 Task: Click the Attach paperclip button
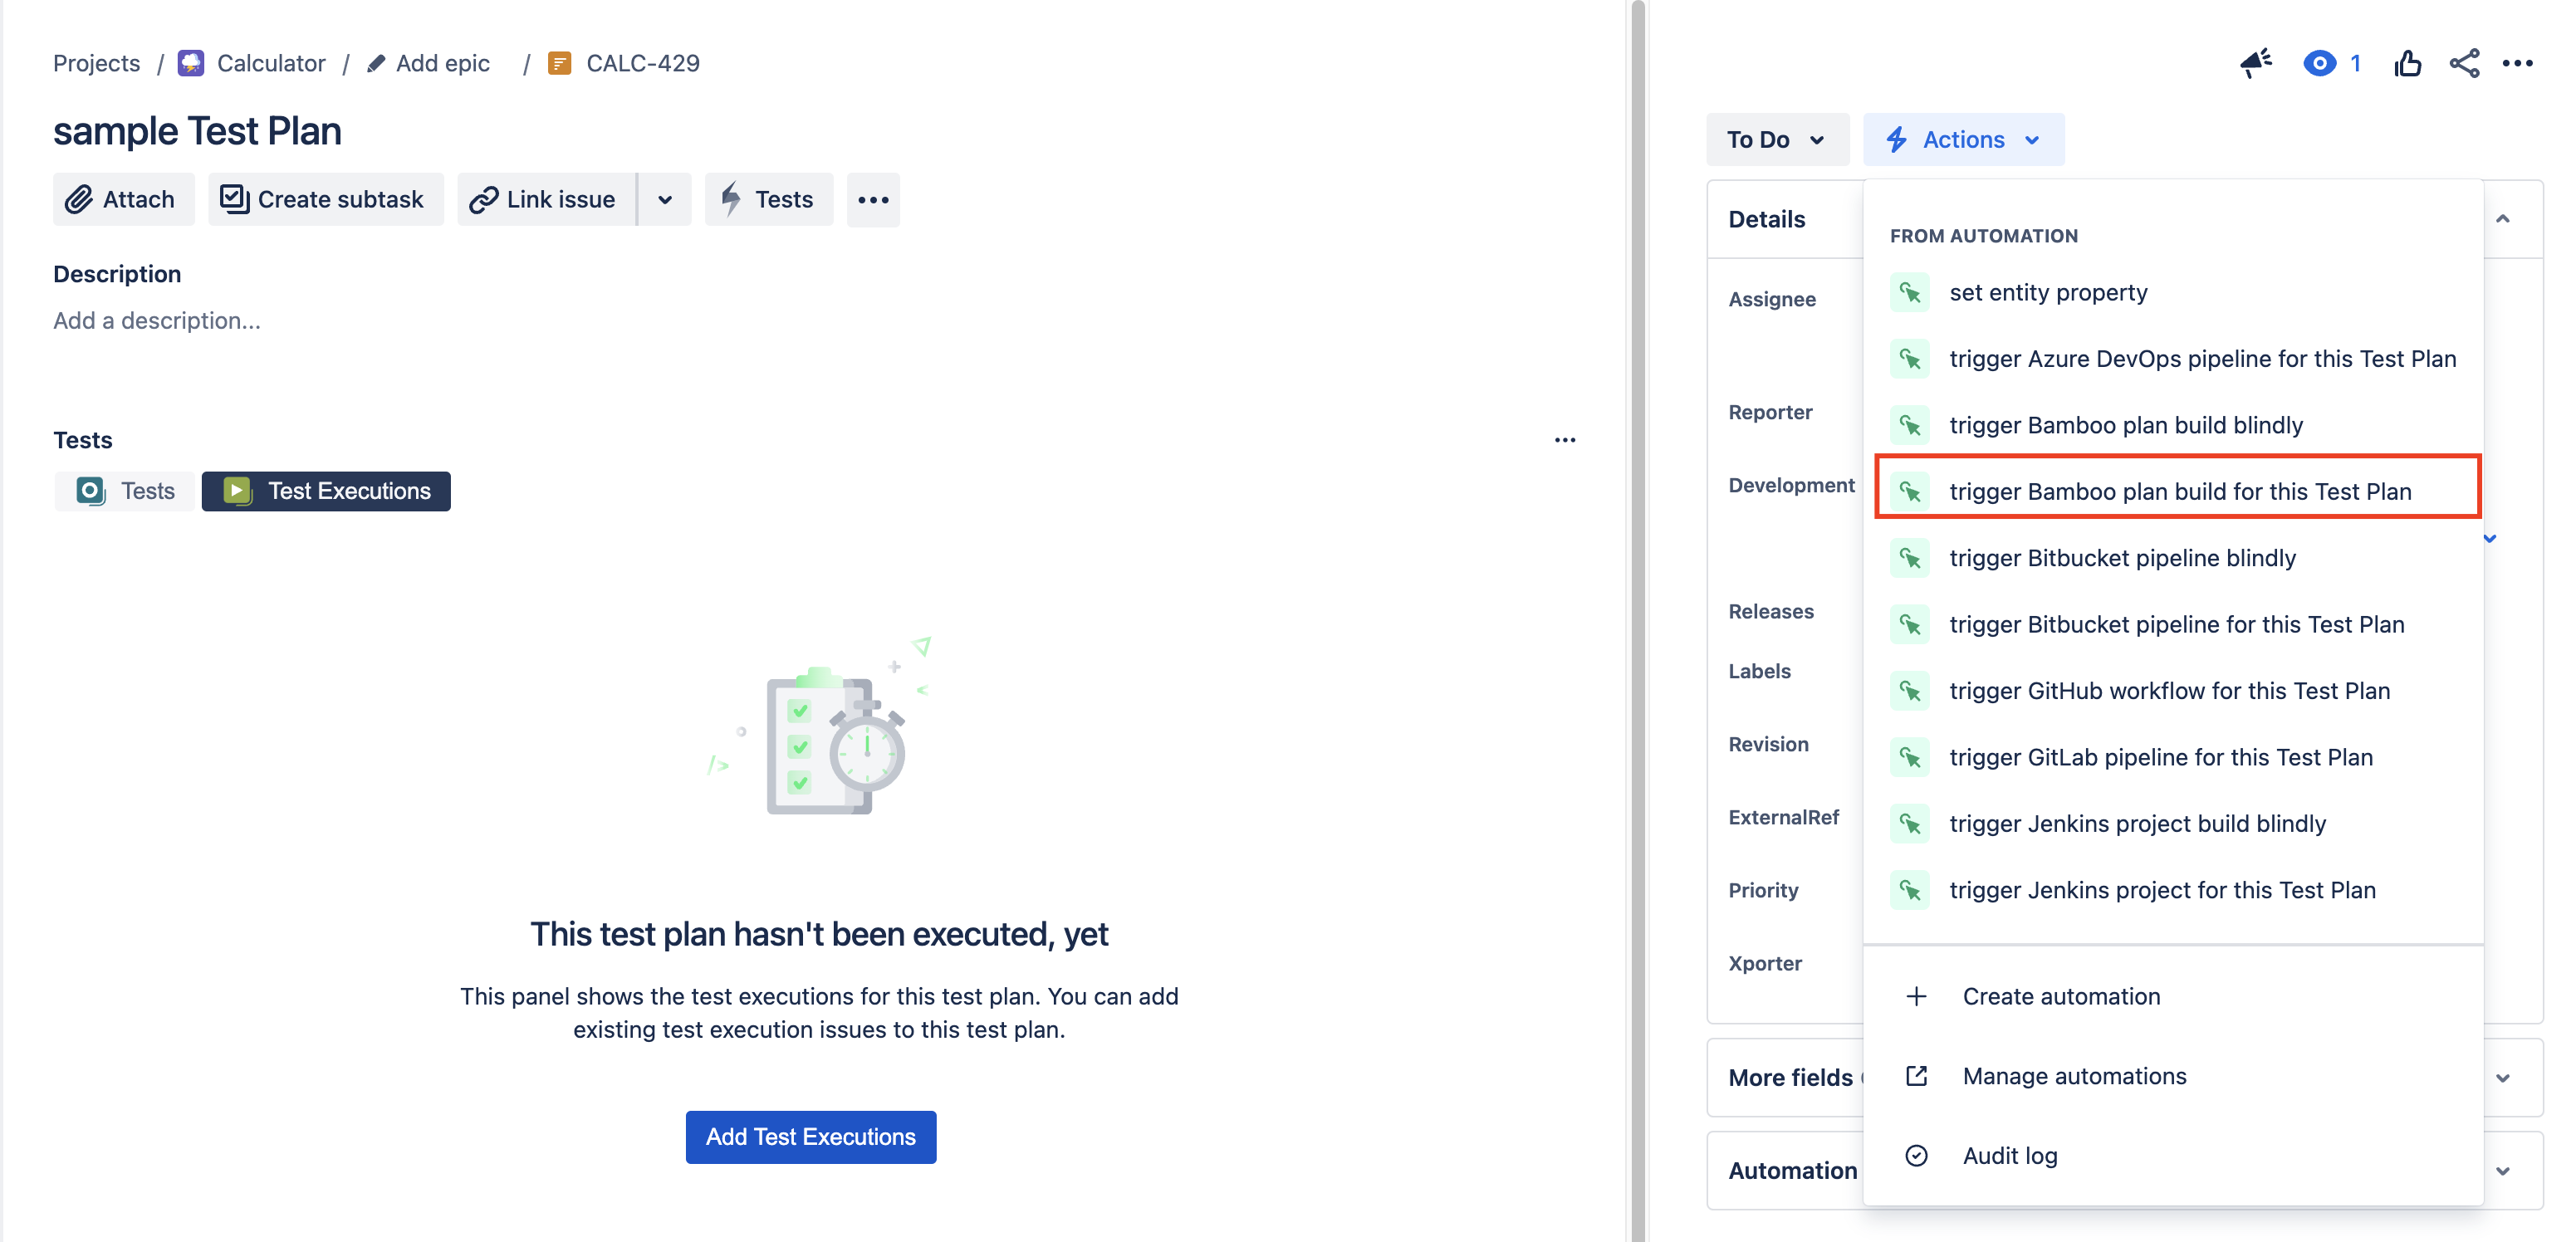coord(123,199)
